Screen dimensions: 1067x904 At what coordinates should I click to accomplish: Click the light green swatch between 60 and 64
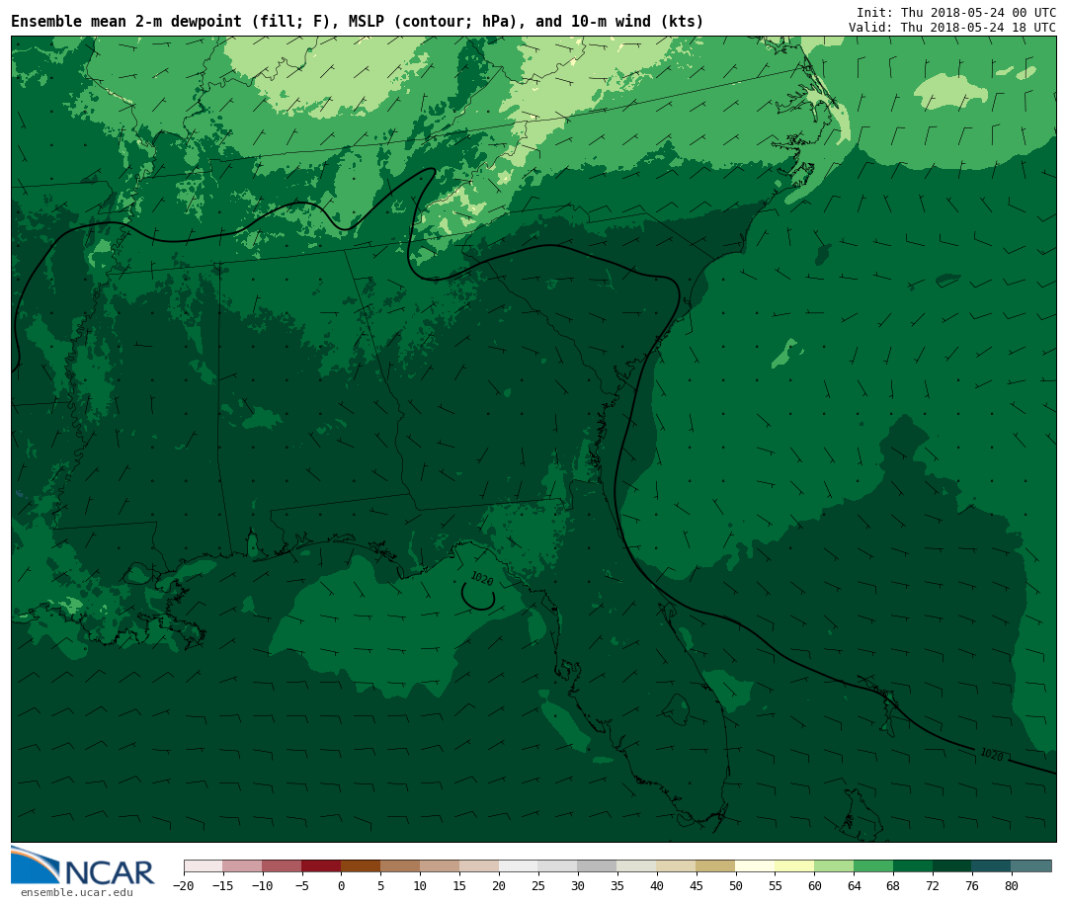tap(834, 866)
